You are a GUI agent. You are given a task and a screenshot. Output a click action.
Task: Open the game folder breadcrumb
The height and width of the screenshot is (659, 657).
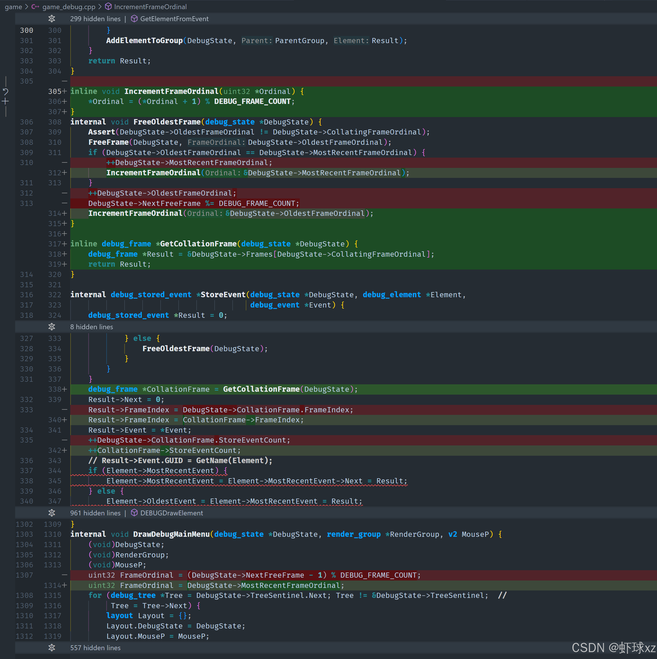(x=13, y=7)
